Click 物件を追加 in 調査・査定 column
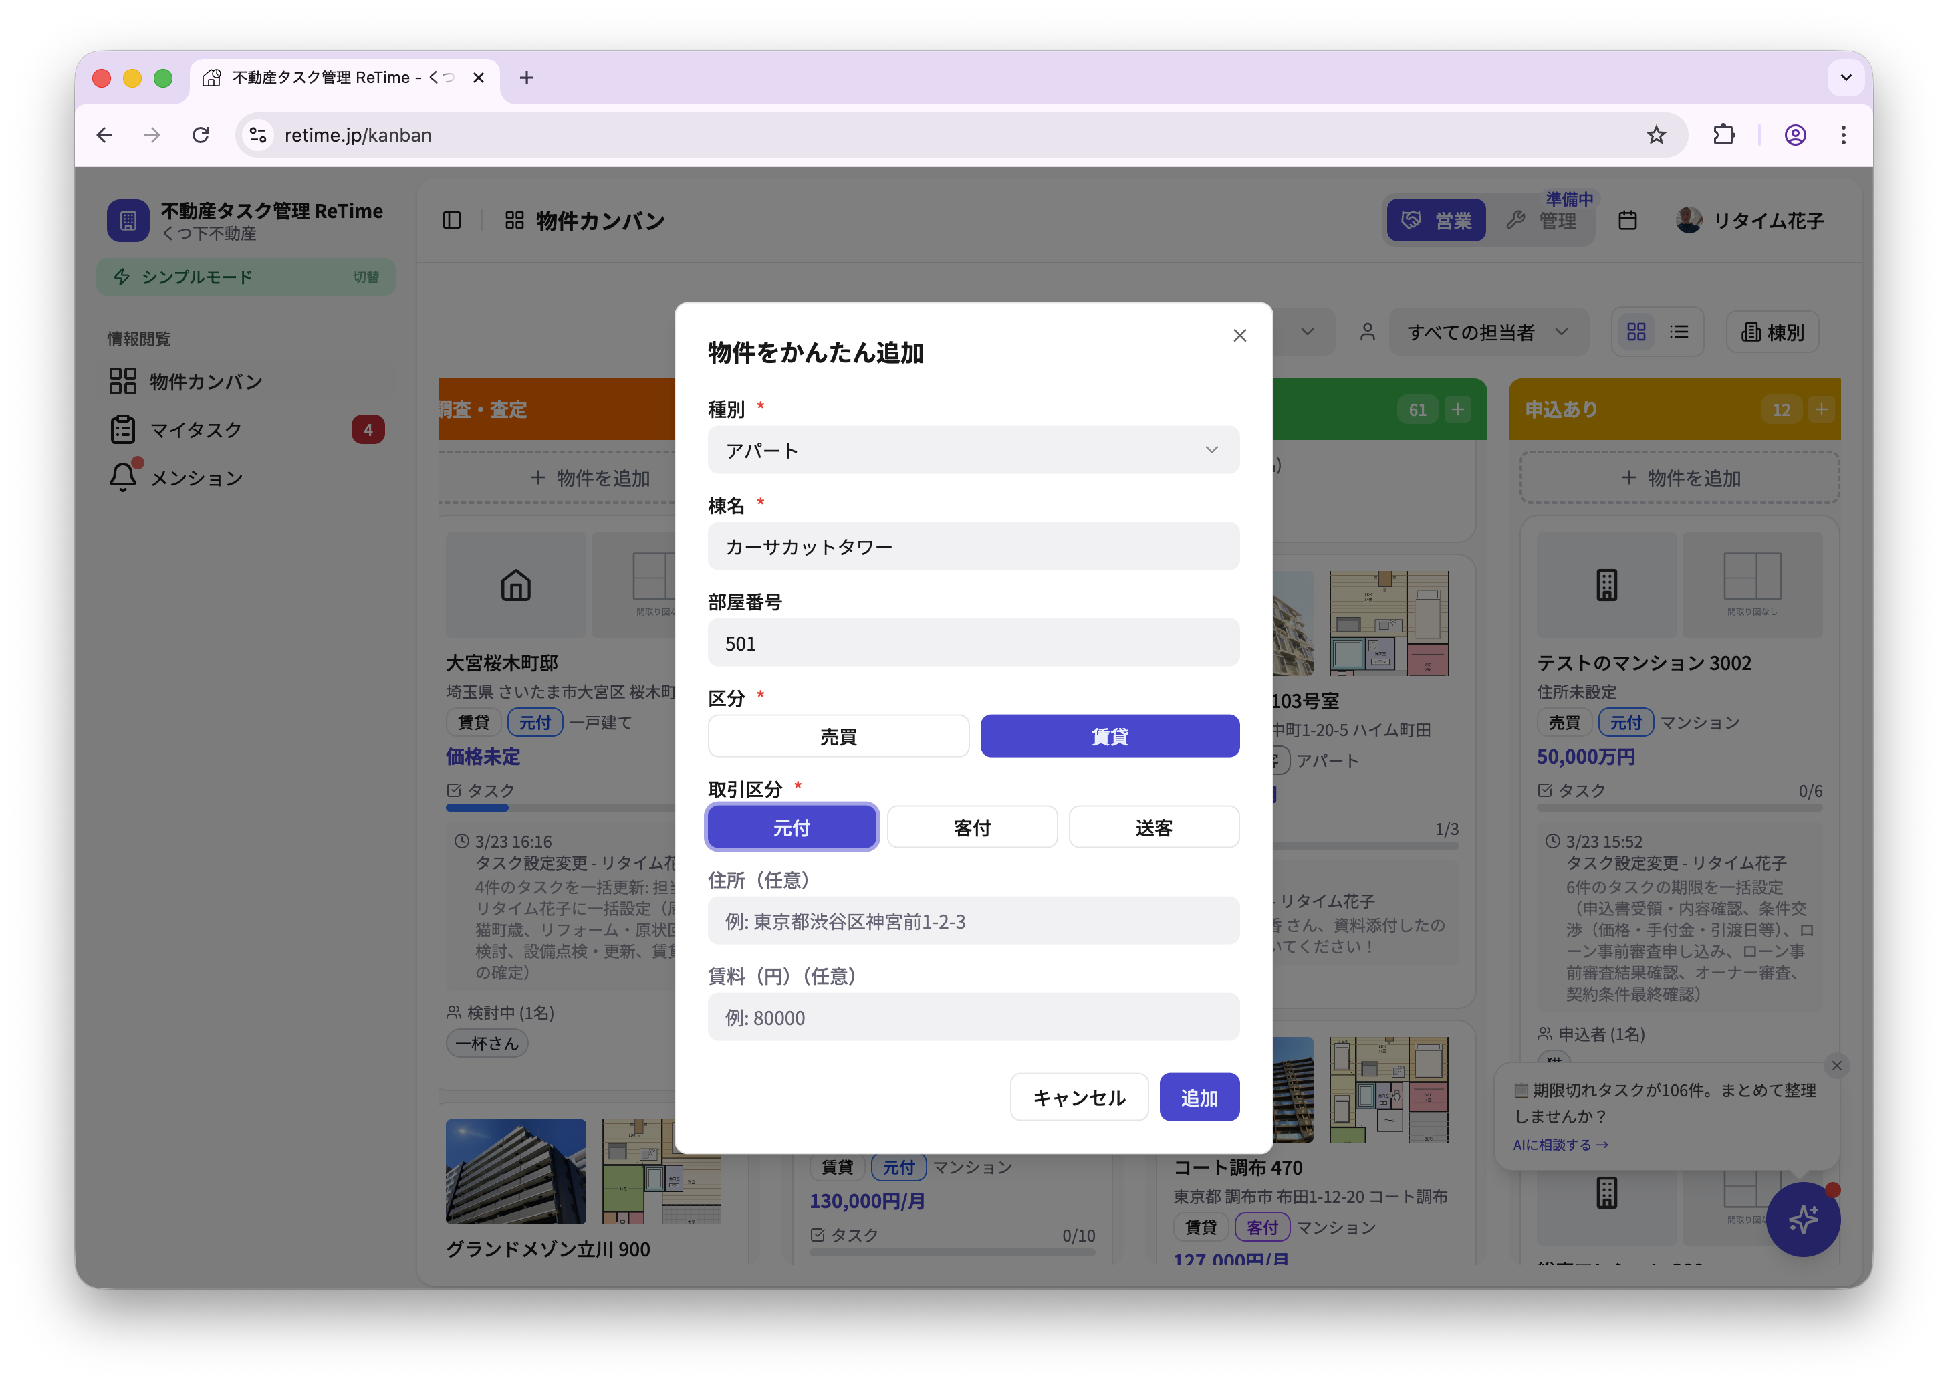Image resolution: width=1948 pixels, height=1388 pixels. (x=590, y=478)
